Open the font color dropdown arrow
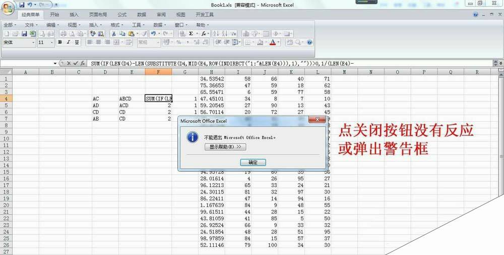 [278, 42]
